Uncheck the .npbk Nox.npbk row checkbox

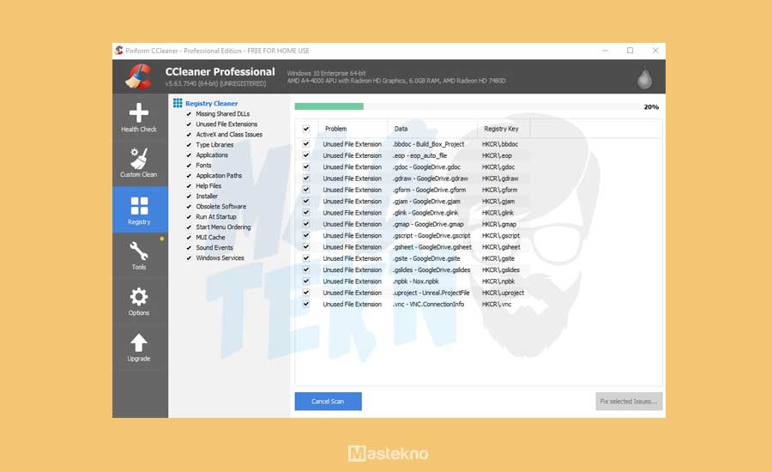(306, 281)
